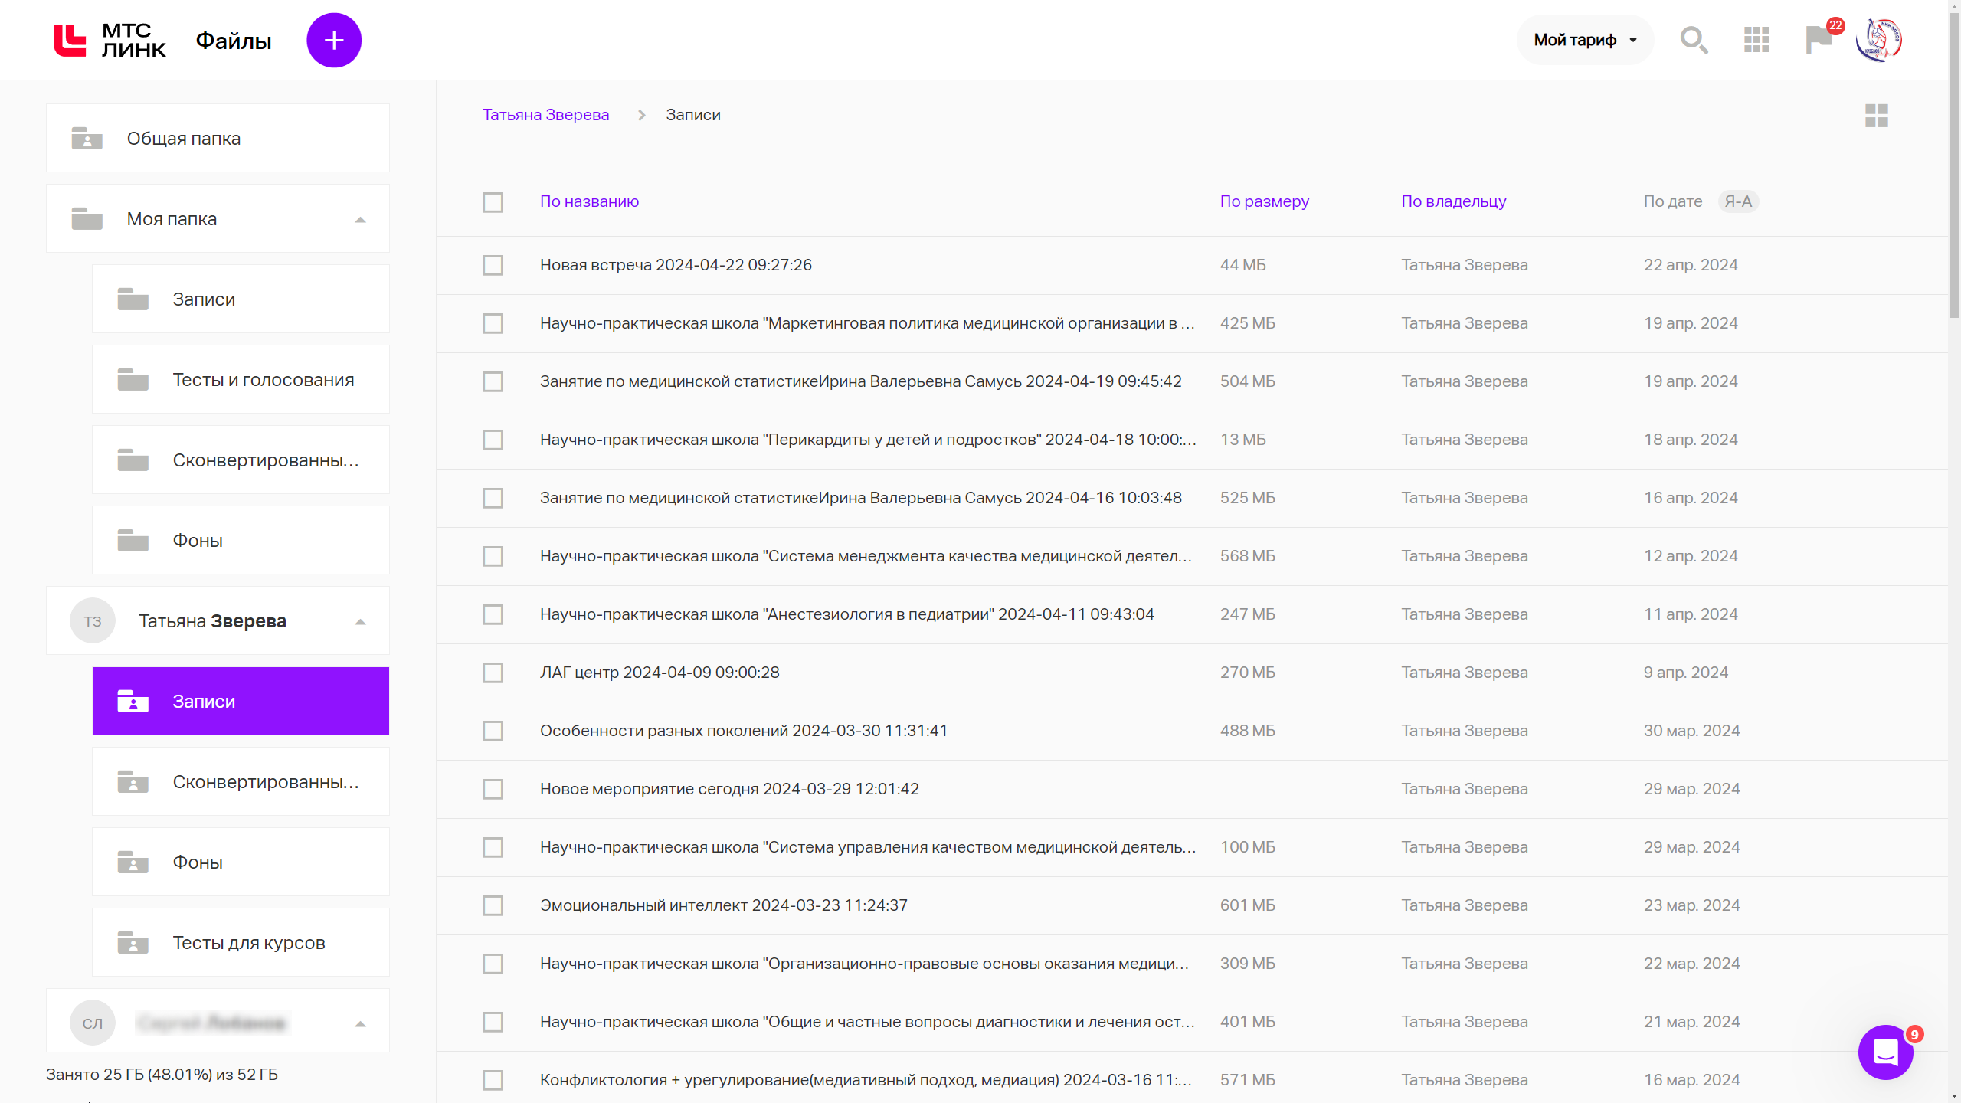1961x1103 pixels.
Task: Click the Записи breadcrumb label
Action: 693,115
